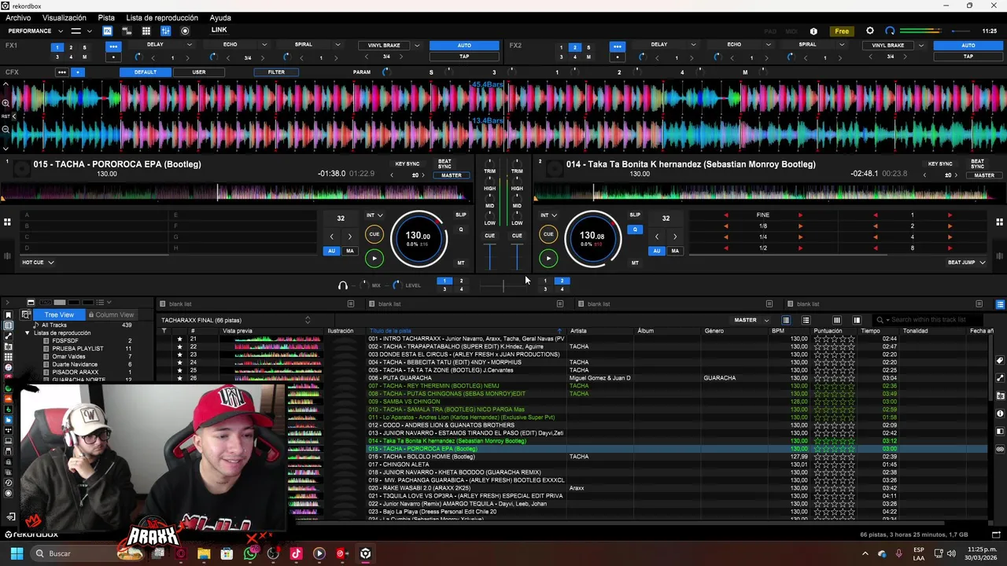
Task: Toggle deck 1 MASTER sync button
Action: point(452,175)
